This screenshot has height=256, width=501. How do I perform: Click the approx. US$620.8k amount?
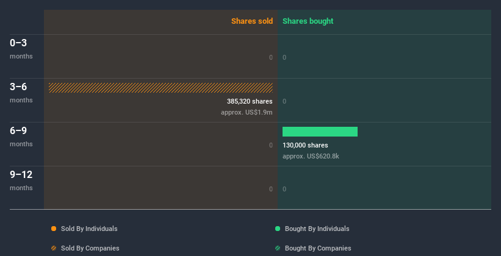coord(311,156)
